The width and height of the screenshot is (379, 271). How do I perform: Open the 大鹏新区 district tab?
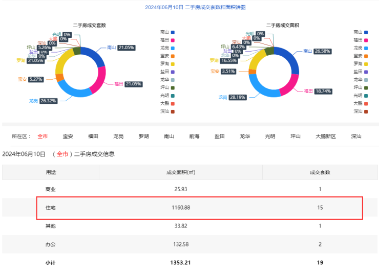[325, 137]
